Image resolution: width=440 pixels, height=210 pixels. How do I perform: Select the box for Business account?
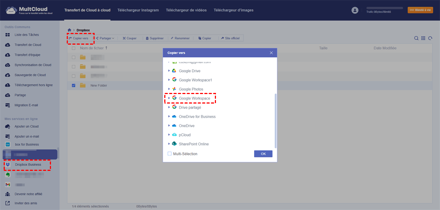click(27, 144)
